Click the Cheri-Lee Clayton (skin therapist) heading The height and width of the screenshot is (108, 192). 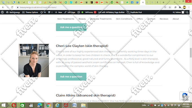coord(82,46)
